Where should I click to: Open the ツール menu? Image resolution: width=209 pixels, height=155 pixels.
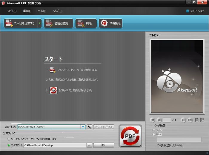[x=42, y=11]
